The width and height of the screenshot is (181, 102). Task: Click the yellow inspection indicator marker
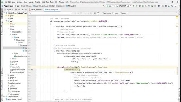[x=177, y=17]
